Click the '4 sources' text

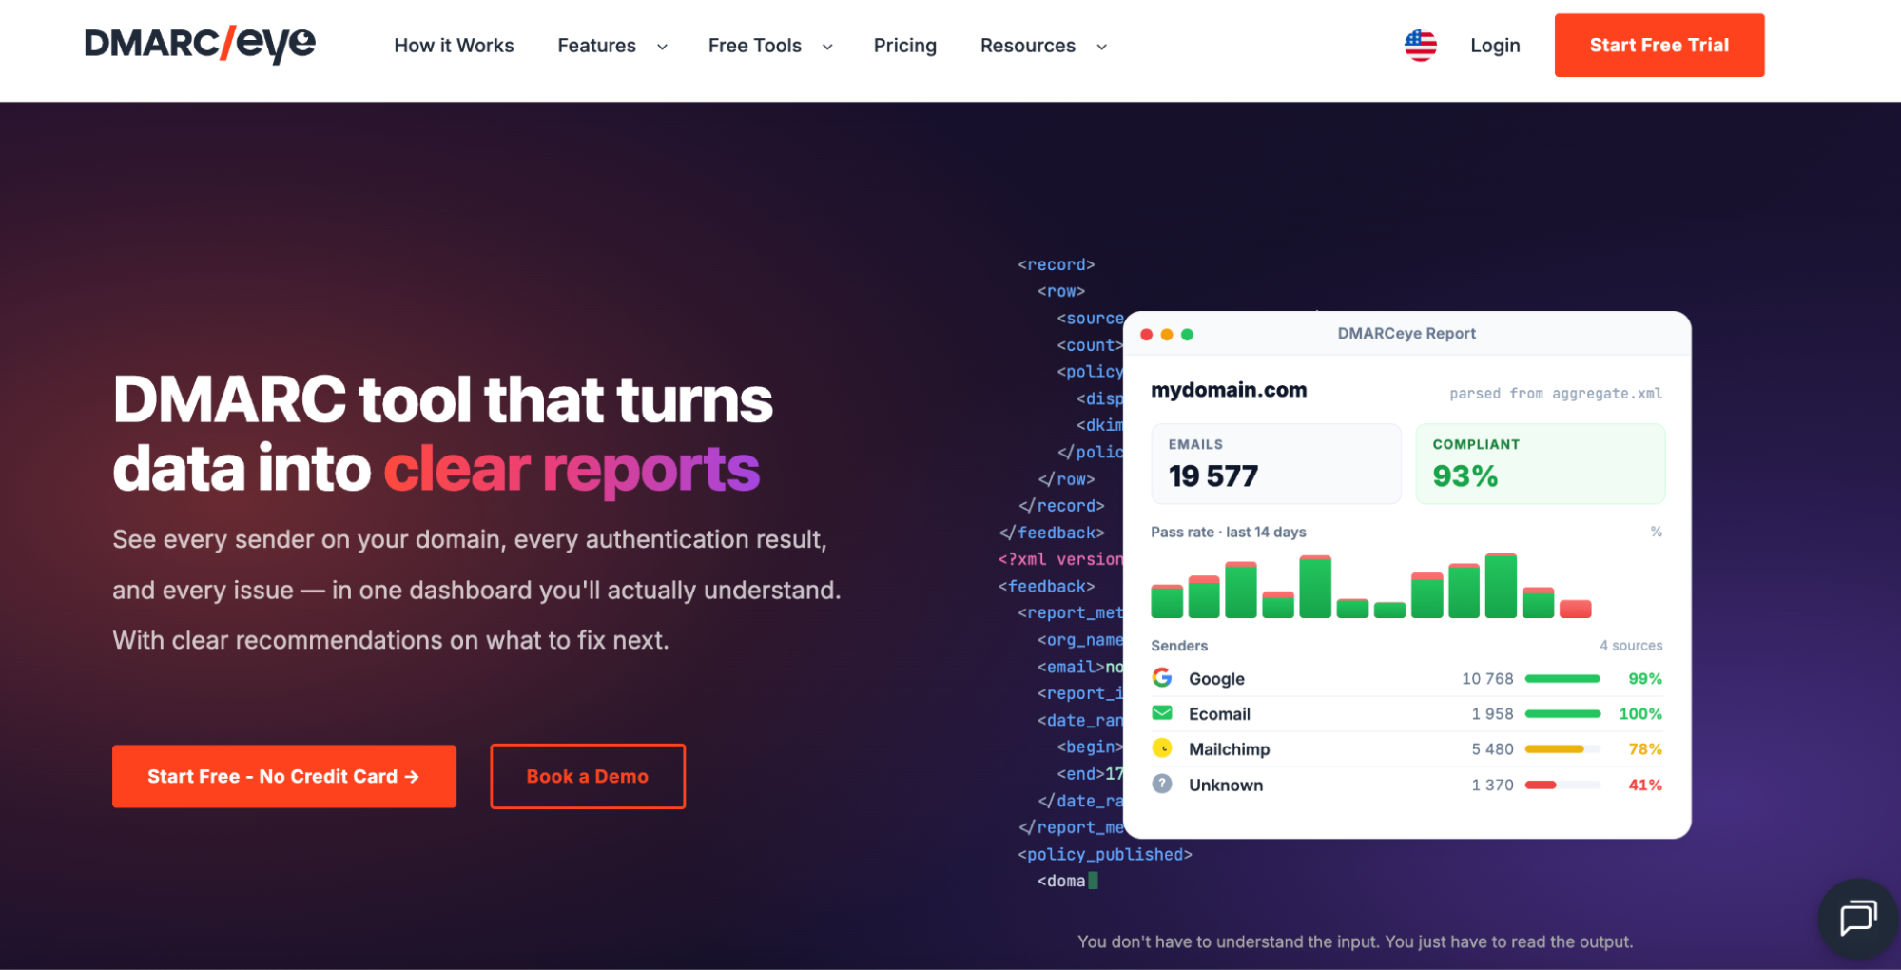[x=1631, y=645]
